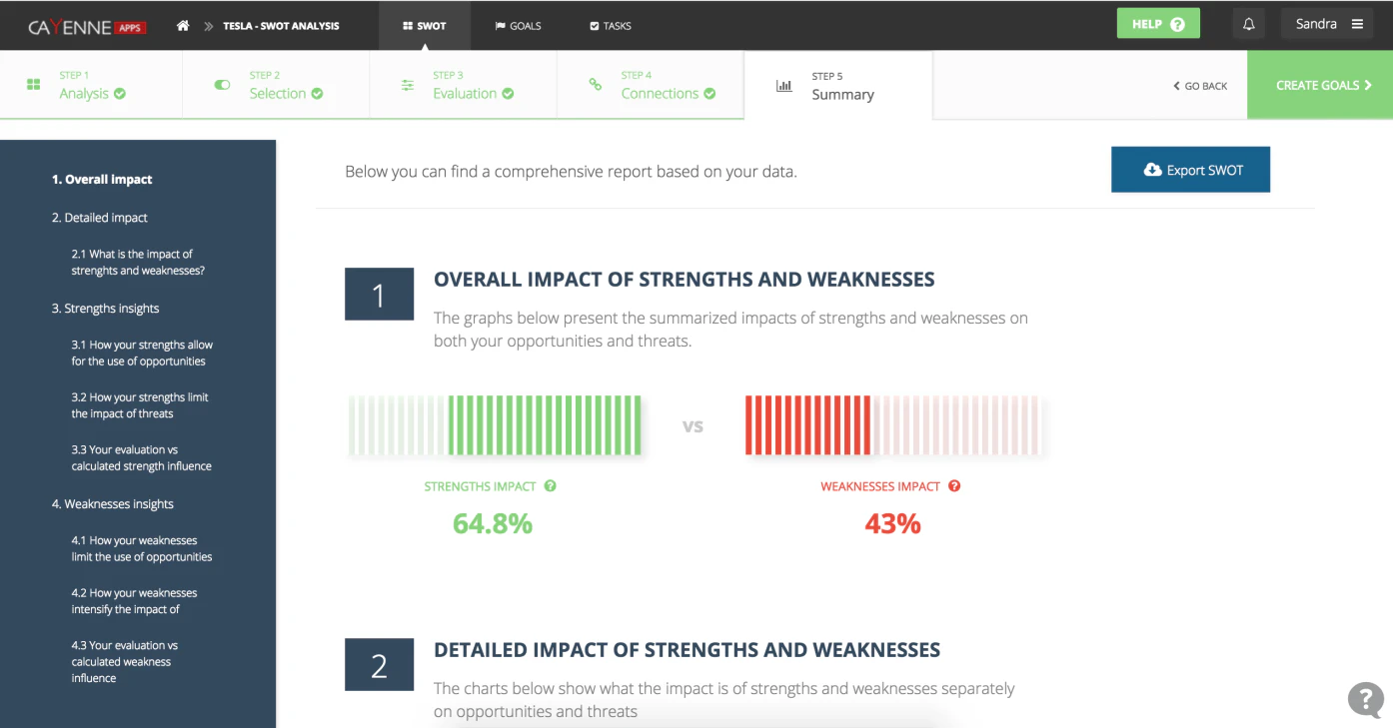Open the Tesla - SWOT Analysis breadcrumb
This screenshot has width=1393, height=728.
point(281,26)
